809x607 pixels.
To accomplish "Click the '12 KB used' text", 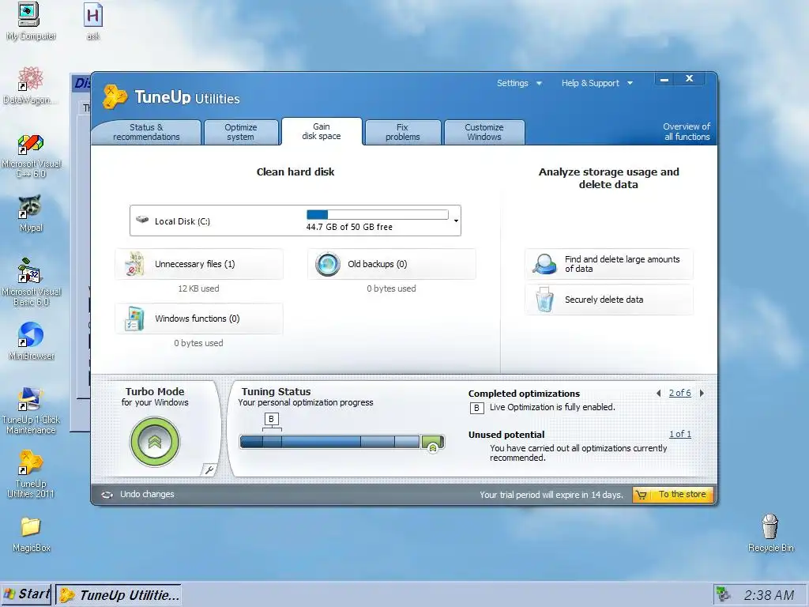I will point(198,288).
